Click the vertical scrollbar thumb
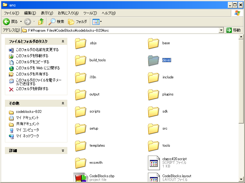The image size is (245, 183). click(x=241, y=81)
